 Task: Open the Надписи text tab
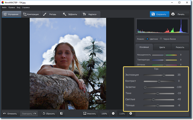tap(90, 14)
